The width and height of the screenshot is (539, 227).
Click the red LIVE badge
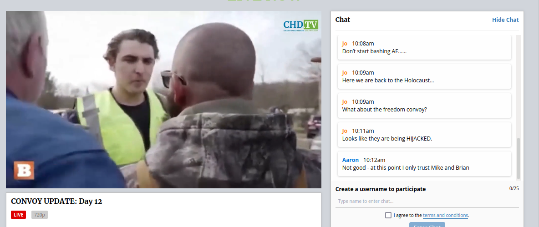point(18,215)
